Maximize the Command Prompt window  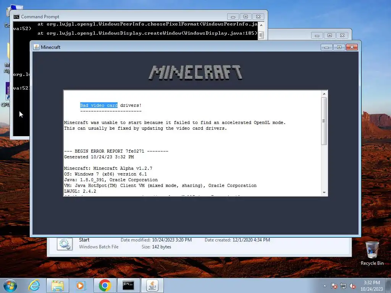click(246, 17)
